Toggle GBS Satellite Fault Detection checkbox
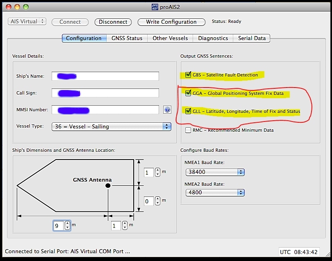332x261 pixels. (188, 74)
